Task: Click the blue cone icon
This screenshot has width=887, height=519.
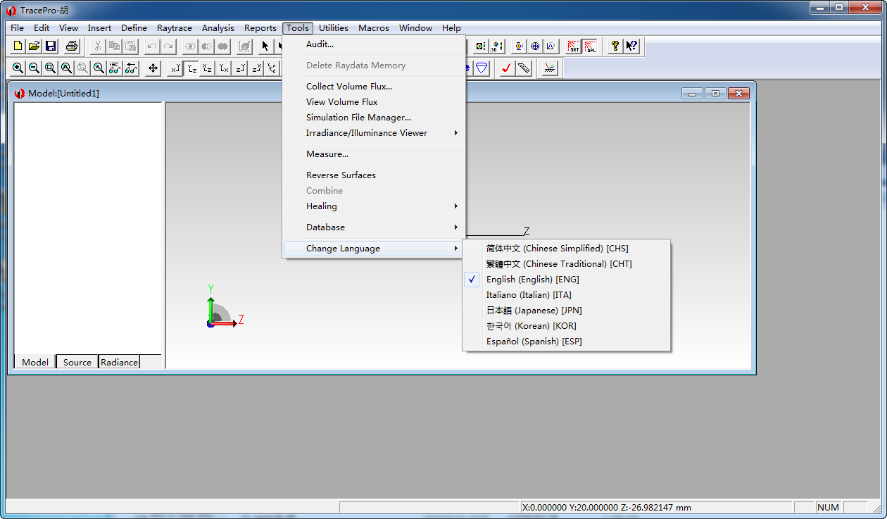Action: pyautogui.click(x=482, y=68)
